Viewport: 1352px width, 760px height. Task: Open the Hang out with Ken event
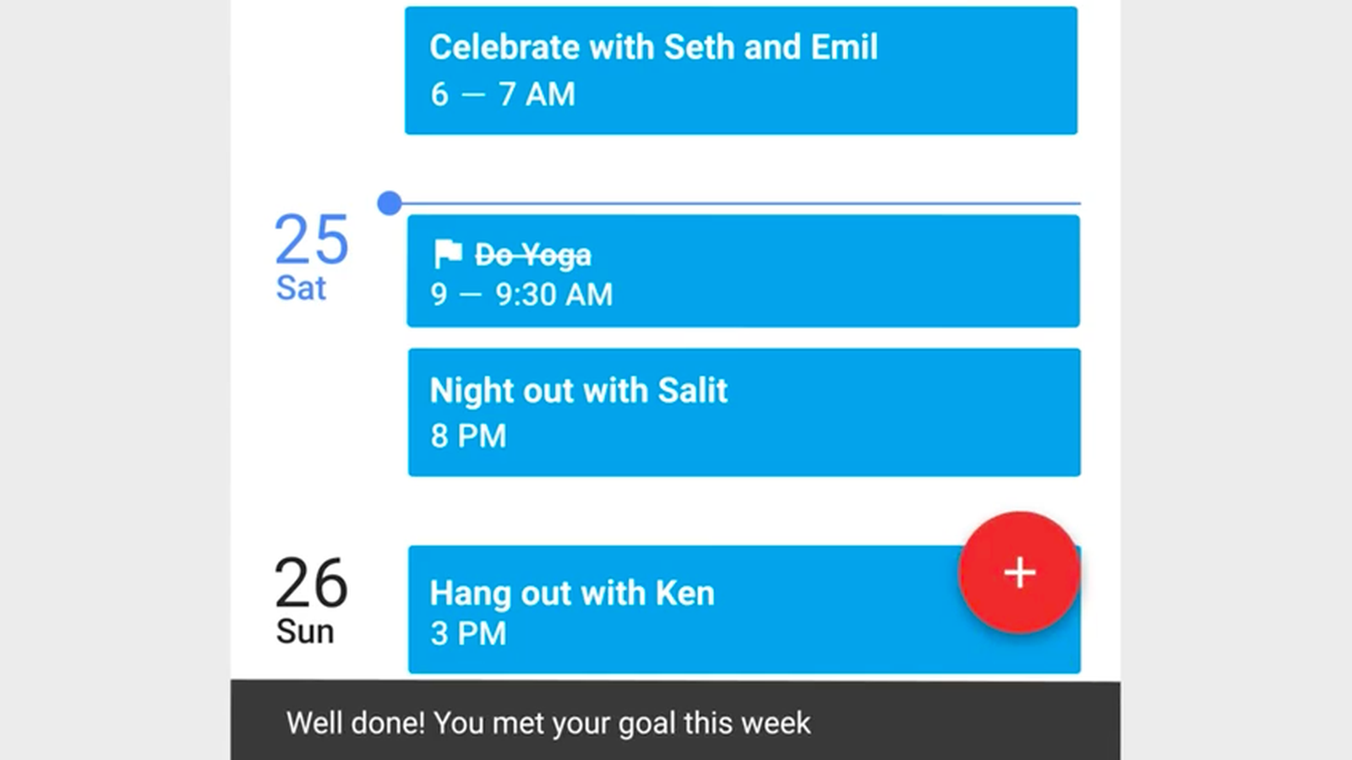(x=744, y=609)
